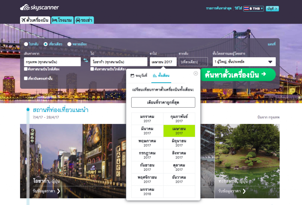Screen dimensions: 302x205
Task: Open the car rental tab
Action: [84, 20]
